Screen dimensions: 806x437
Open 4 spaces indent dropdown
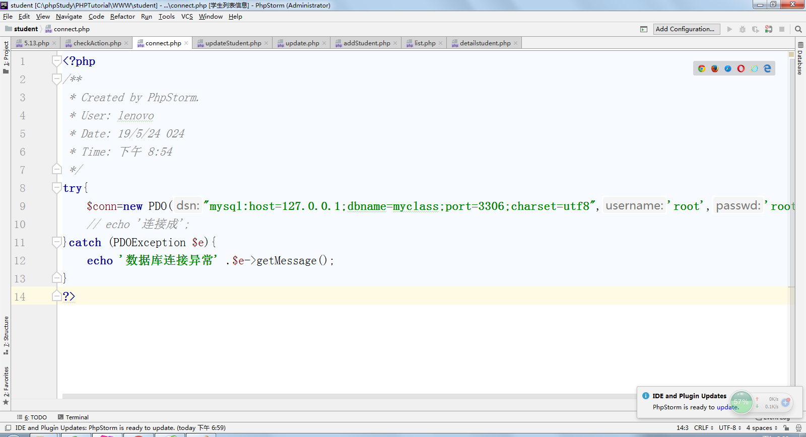pyautogui.click(x=762, y=428)
